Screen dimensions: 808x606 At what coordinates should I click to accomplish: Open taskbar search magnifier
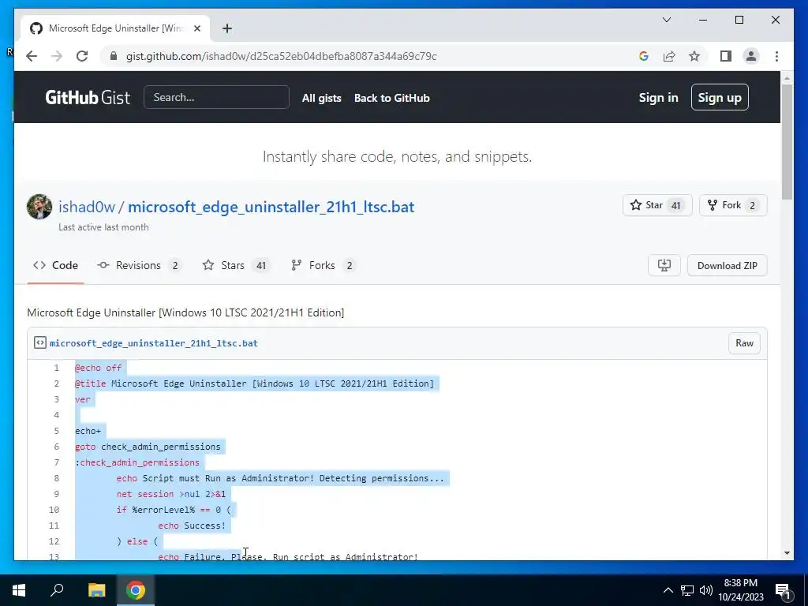click(x=57, y=590)
